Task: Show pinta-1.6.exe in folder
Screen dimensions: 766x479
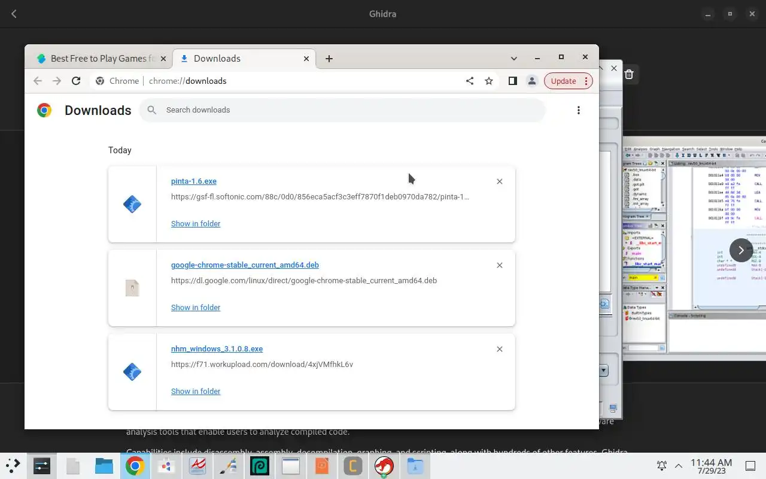Action: click(x=196, y=223)
